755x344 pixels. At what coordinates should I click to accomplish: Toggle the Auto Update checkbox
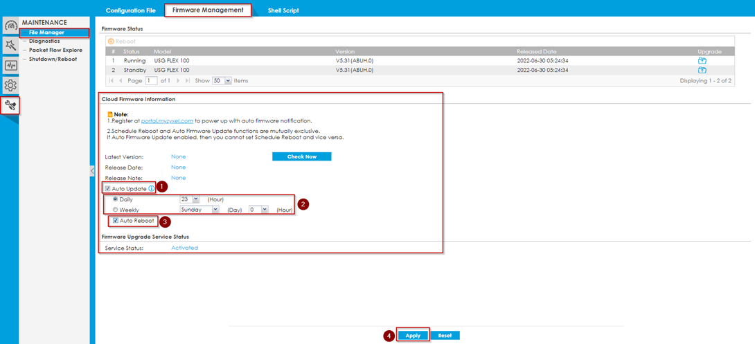point(107,188)
